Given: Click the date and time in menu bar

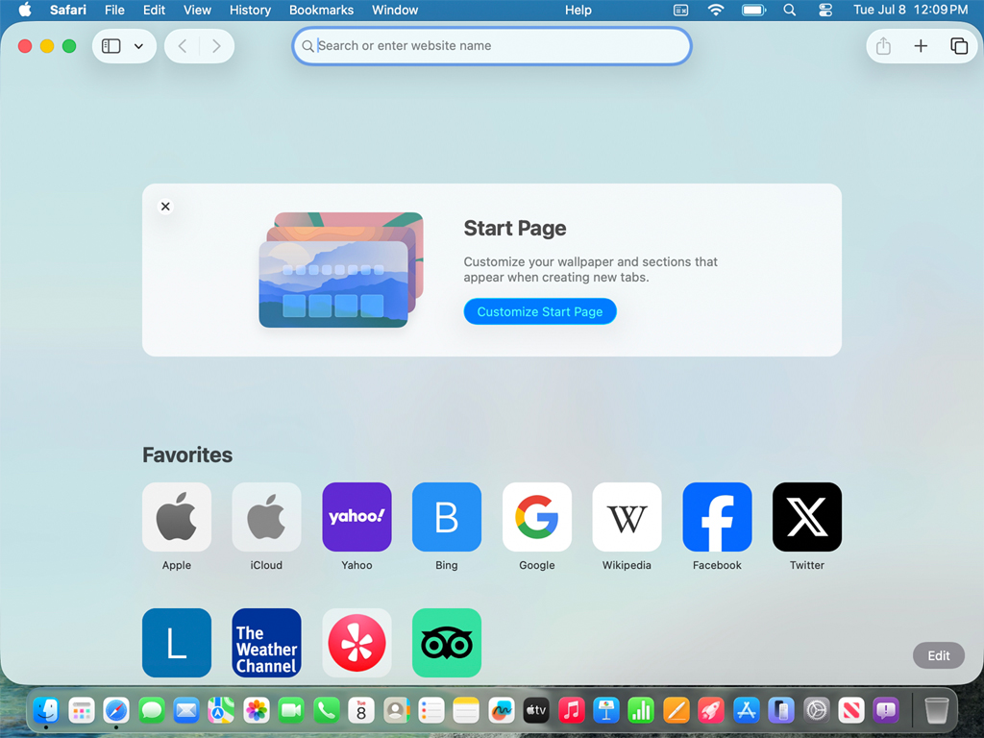Looking at the screenshot, I should click(910, 10).
